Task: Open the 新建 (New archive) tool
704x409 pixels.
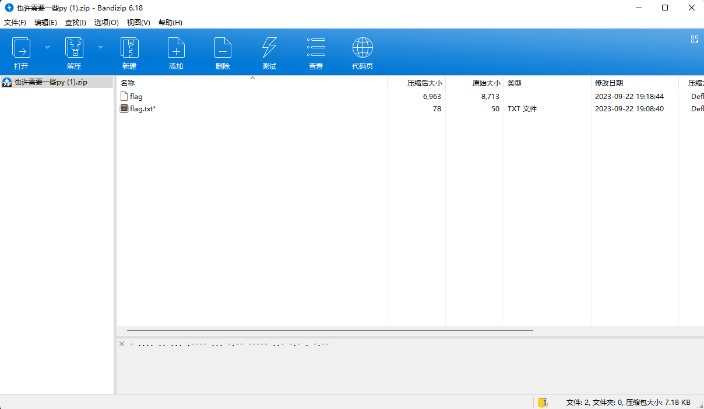Action: (129, 52)
